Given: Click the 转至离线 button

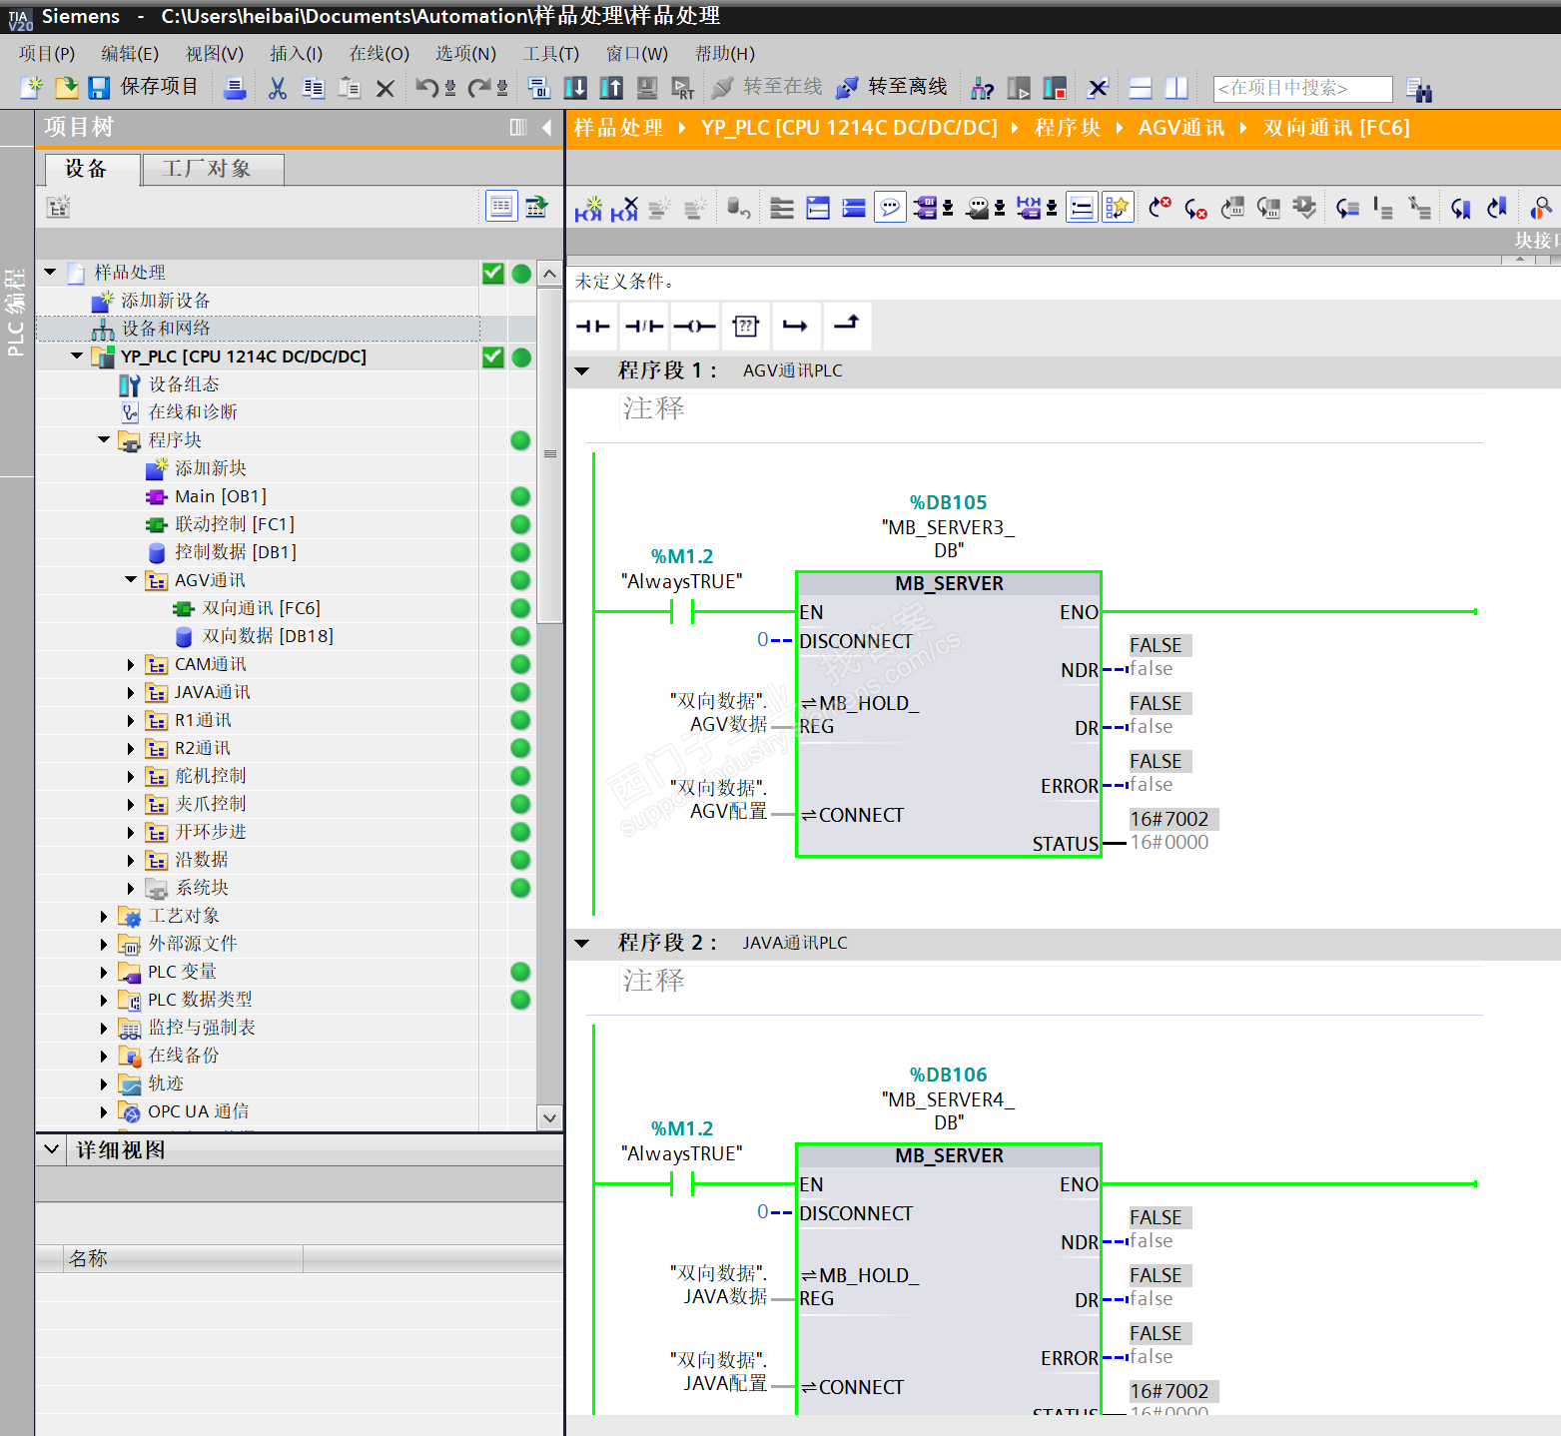Looking at the screenshot, I should pos(892,88).
